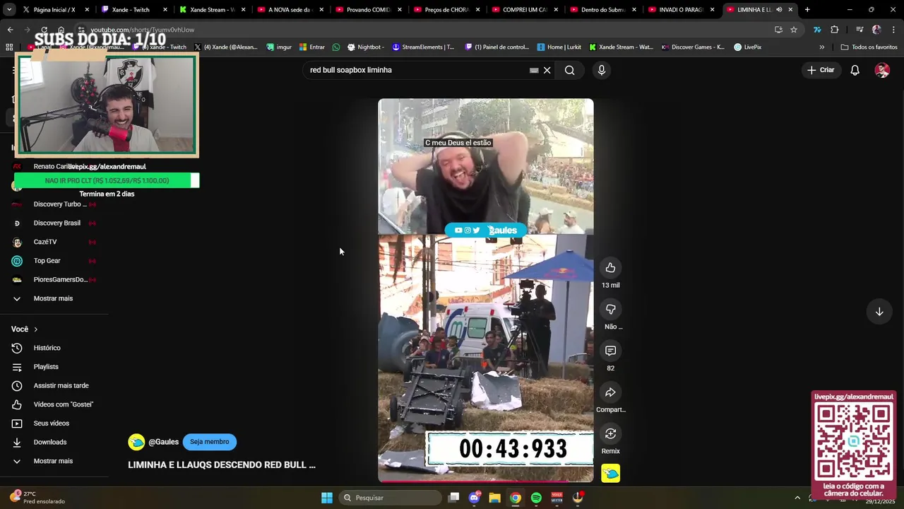Click the audio source thumbnail below Remix
The image size is (904, 509).
610,474
